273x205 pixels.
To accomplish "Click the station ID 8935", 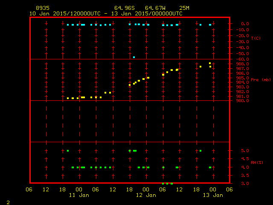I will point(43,8).
